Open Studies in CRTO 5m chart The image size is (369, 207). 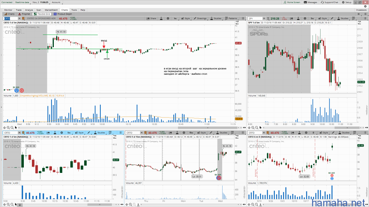click(x=100, y=133)
